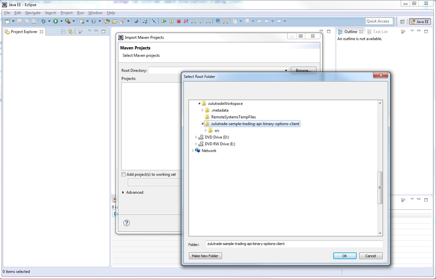Click the Debug bug icon in toolbar
Screen dimensions: 436x279
click(x=44, y=21)
